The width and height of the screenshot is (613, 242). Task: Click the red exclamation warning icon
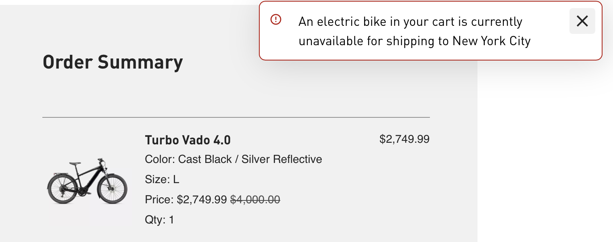[276, 19]
